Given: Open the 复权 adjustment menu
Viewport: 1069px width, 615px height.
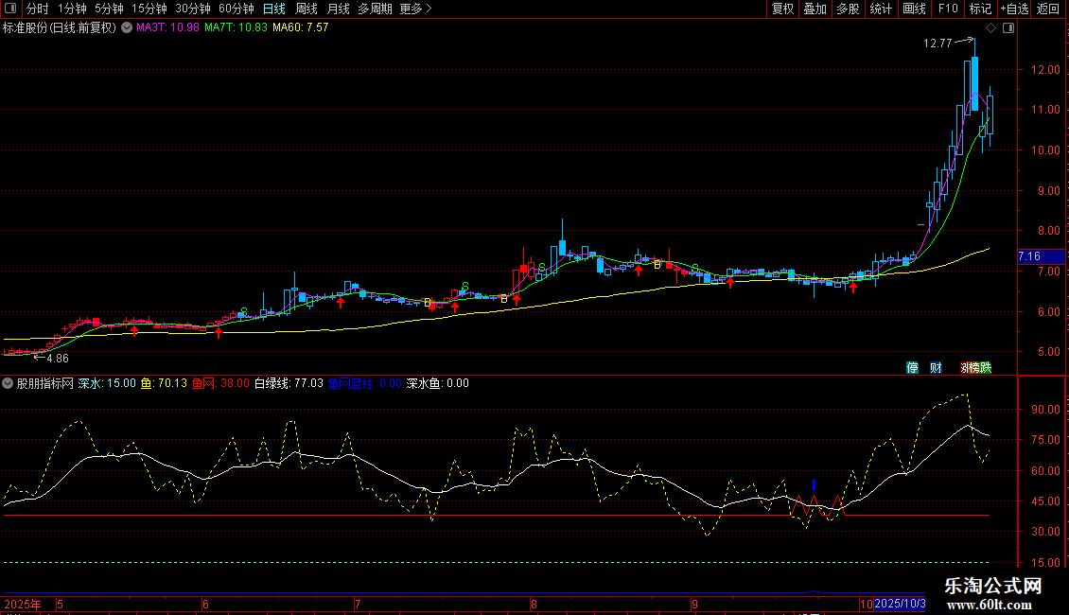Looking at the screenshot, I should (x=782, y=9).
